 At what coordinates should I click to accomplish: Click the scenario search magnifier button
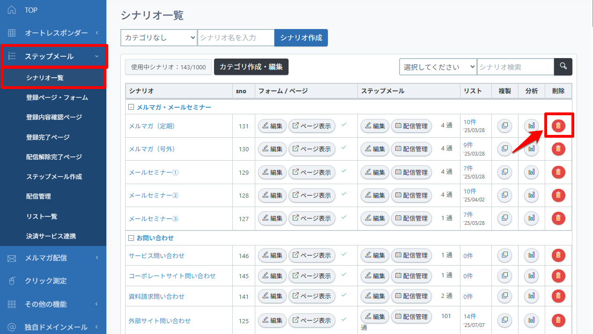point(563,67)
